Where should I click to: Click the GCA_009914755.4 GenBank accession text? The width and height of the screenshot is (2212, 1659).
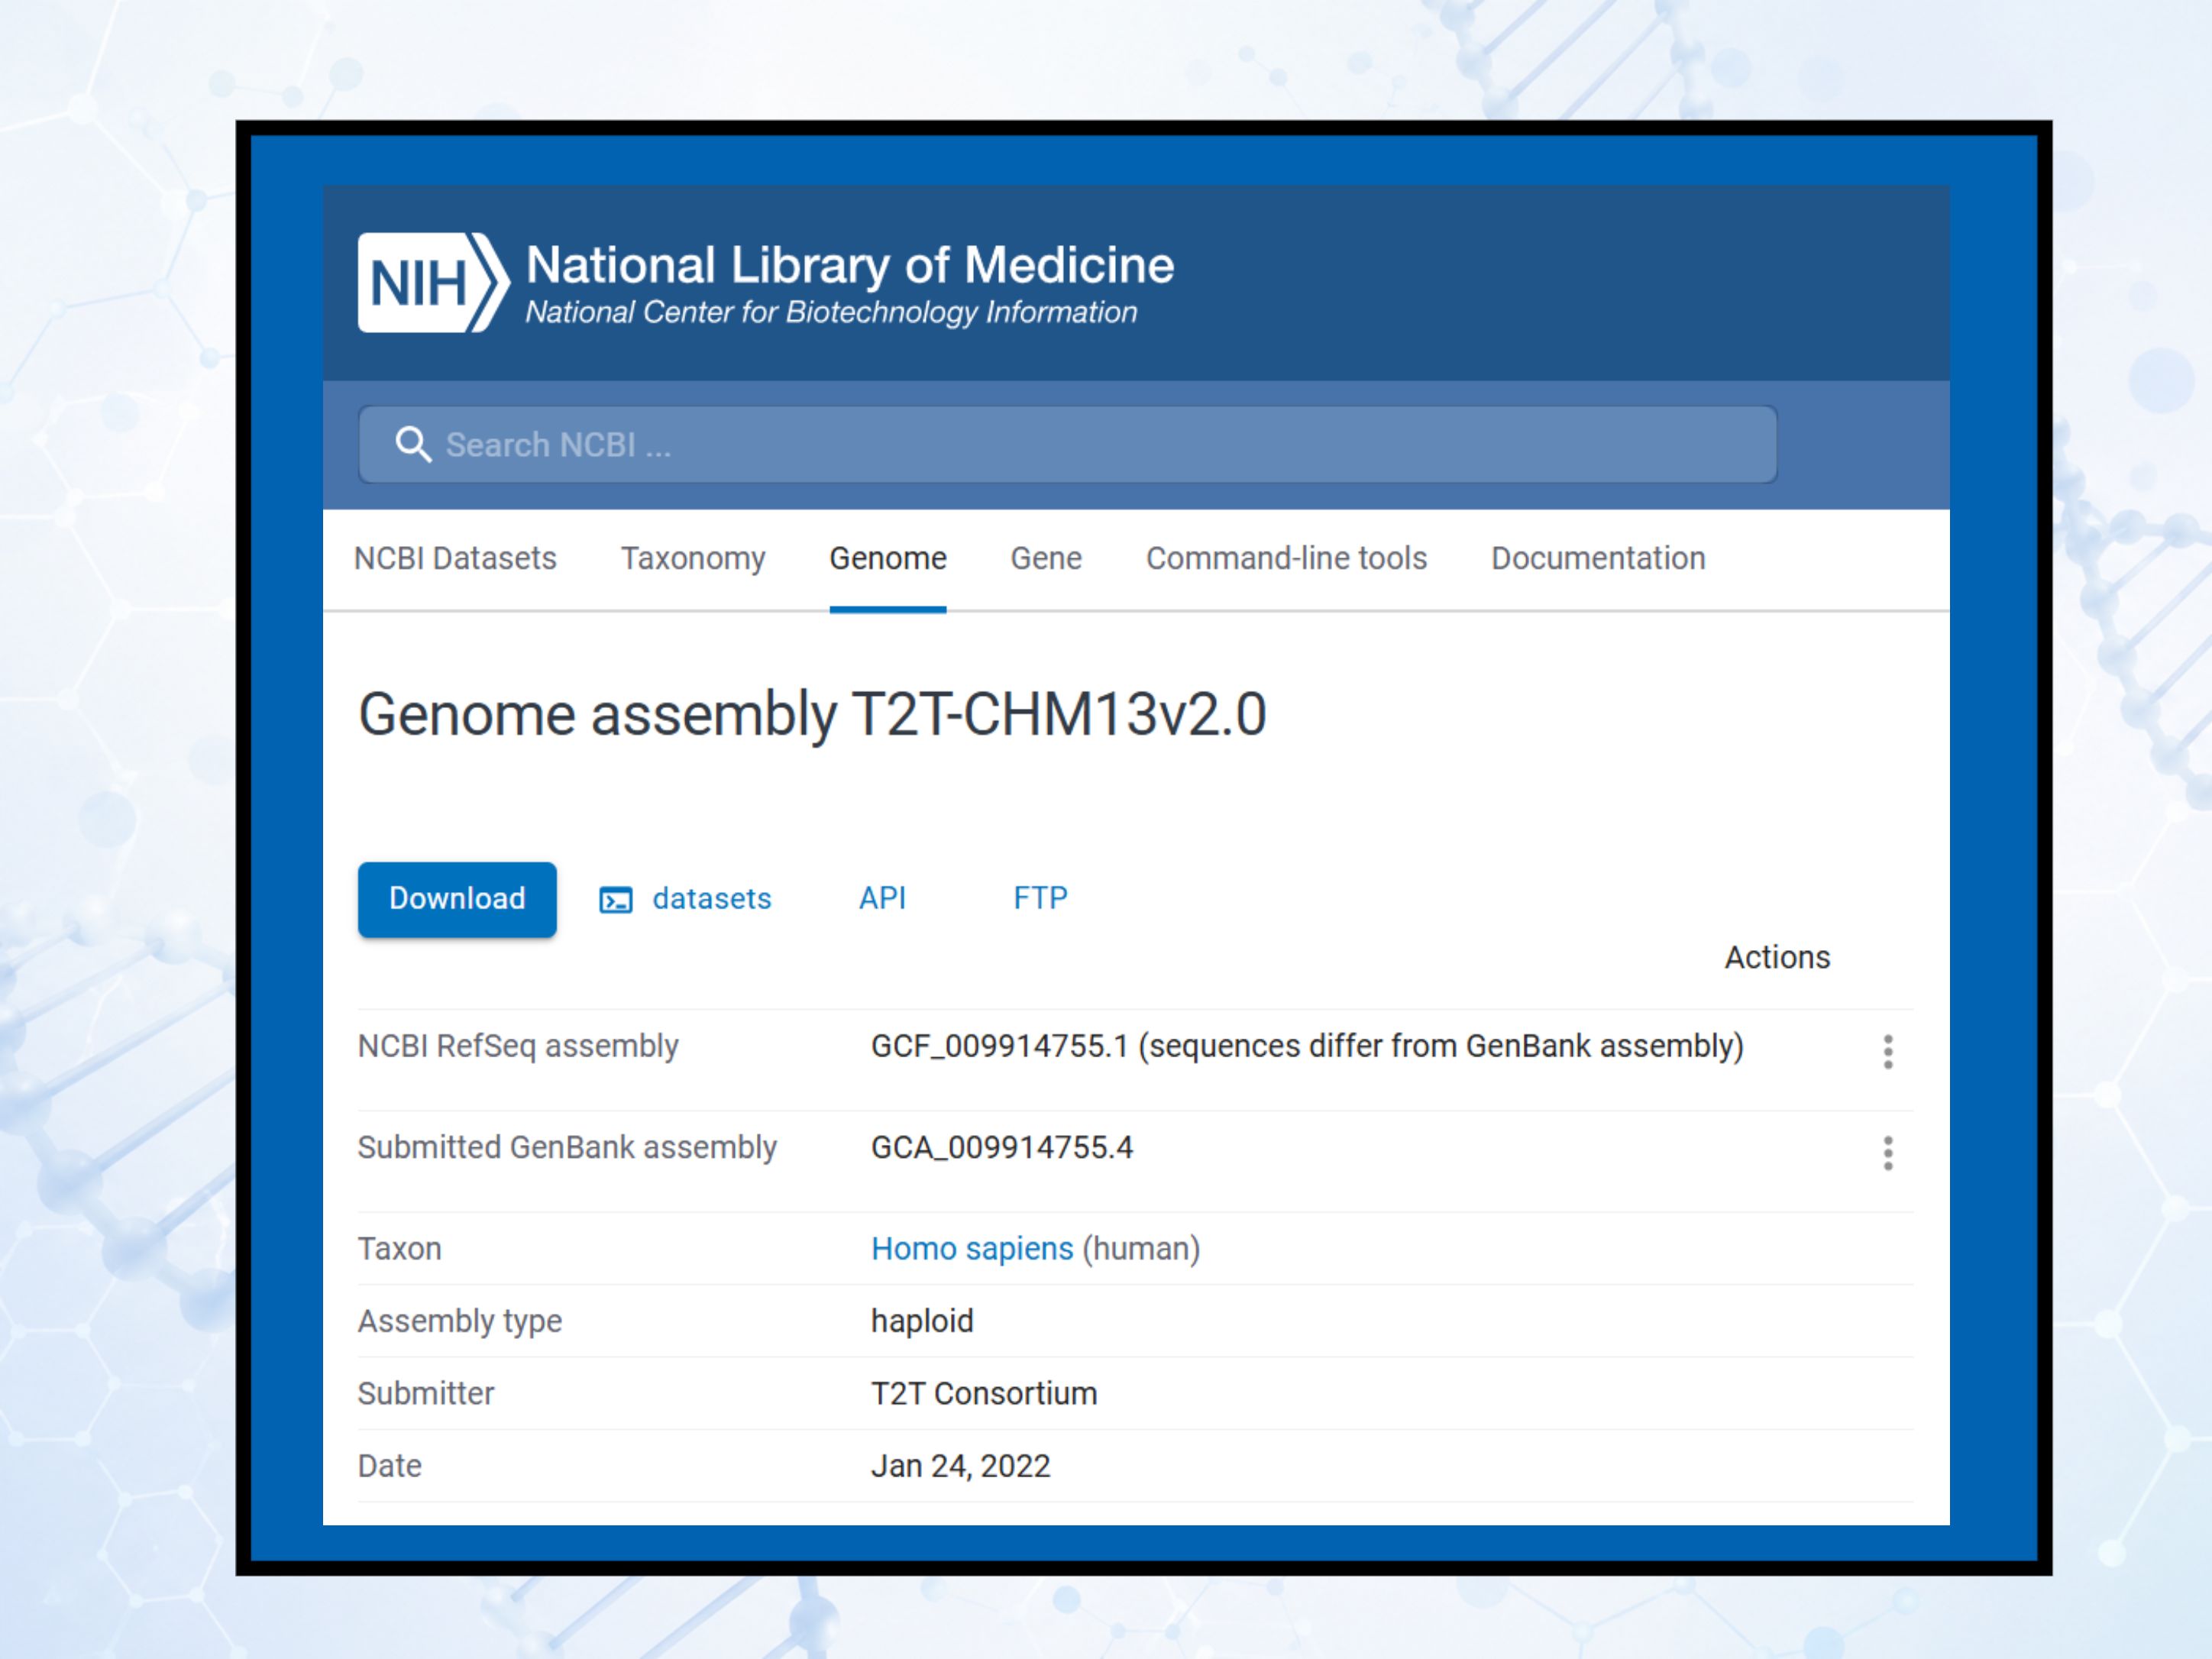[1001, 1147]
